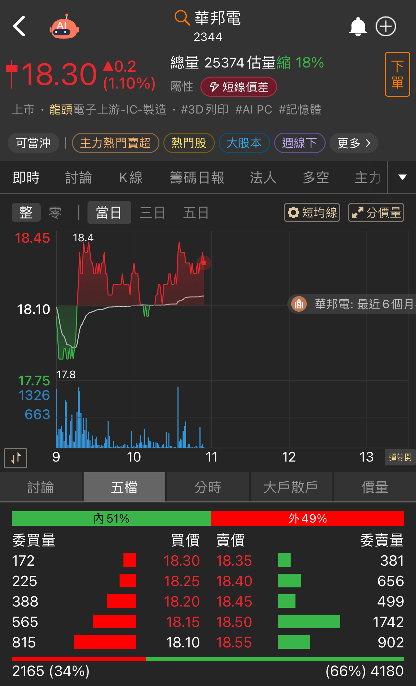The height and width of the screenshot is (686, 416).
Task: Select 三日 chart range
Action: [x=152, y=212]
